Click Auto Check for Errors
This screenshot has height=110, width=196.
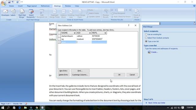click(x=121, y=16)
